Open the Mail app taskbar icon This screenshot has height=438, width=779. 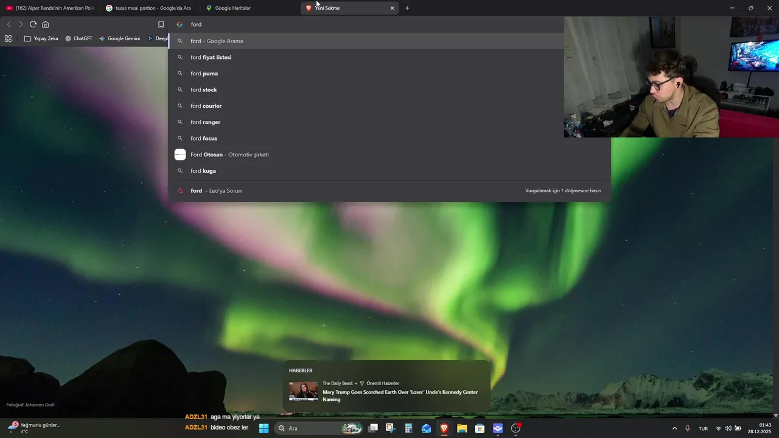click(426, 428)
